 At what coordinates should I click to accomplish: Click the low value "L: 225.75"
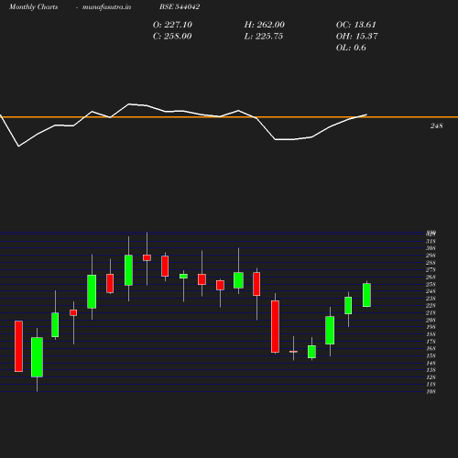tap(264, 37)
